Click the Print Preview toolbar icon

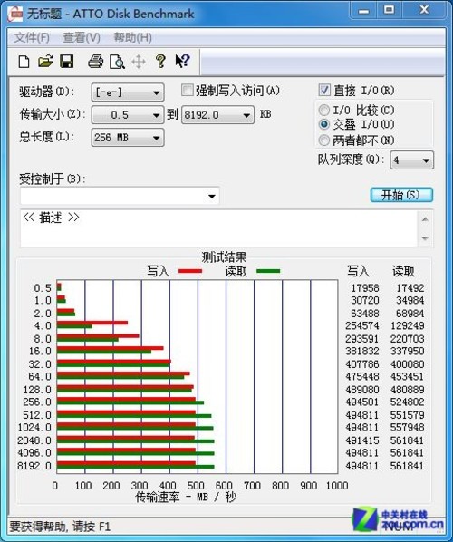point(117,62)
